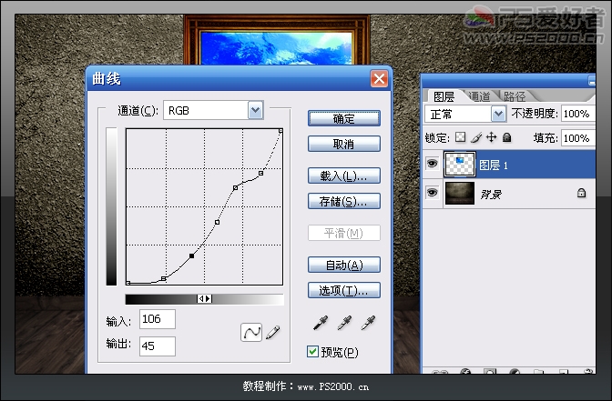612x401 pixels.
Task: Open the 正常 blend mode dropdown
Action: click(498, 114)
